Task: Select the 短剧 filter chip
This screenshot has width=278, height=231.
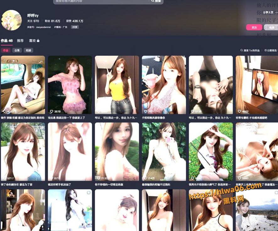Action: [28, 50]
